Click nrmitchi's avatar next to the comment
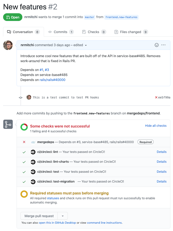This screenshot has width=173, height=231. (8, 45)
